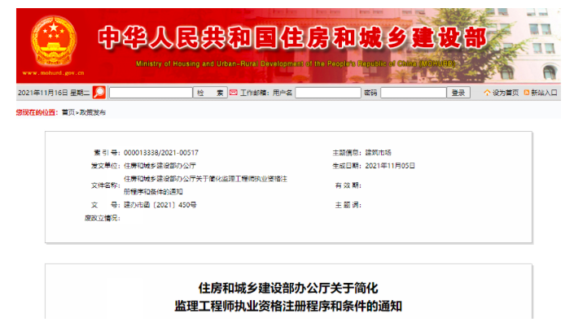Click the 有效期 label
This screenshot has height=335, width=574.
click(x=348, y=185)
